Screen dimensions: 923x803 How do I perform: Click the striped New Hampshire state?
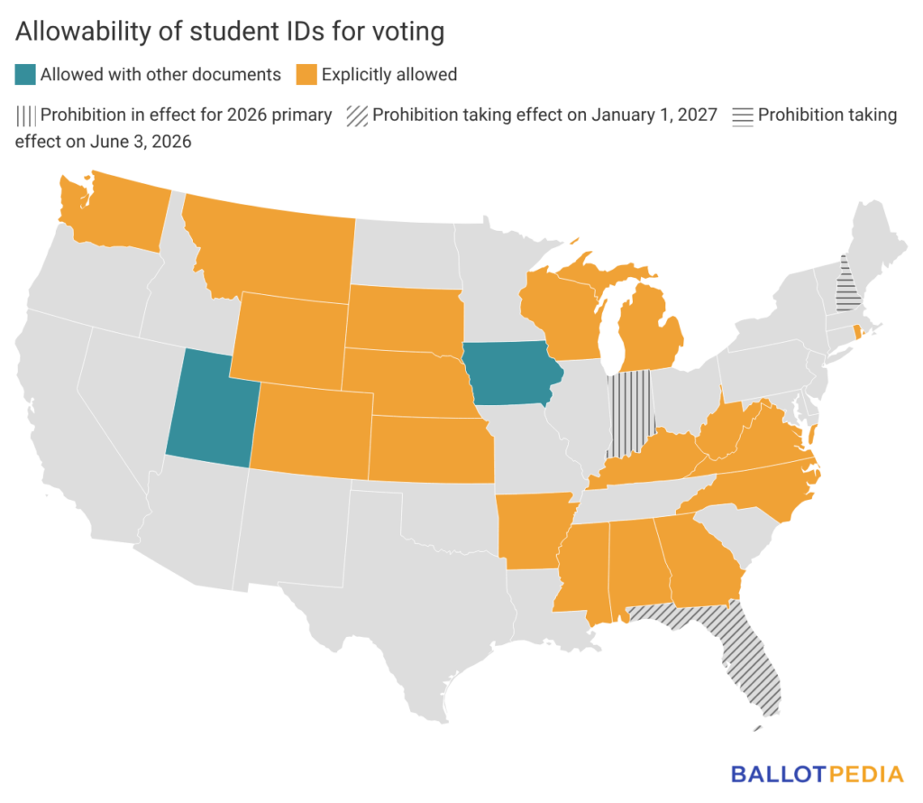[846, 284]
